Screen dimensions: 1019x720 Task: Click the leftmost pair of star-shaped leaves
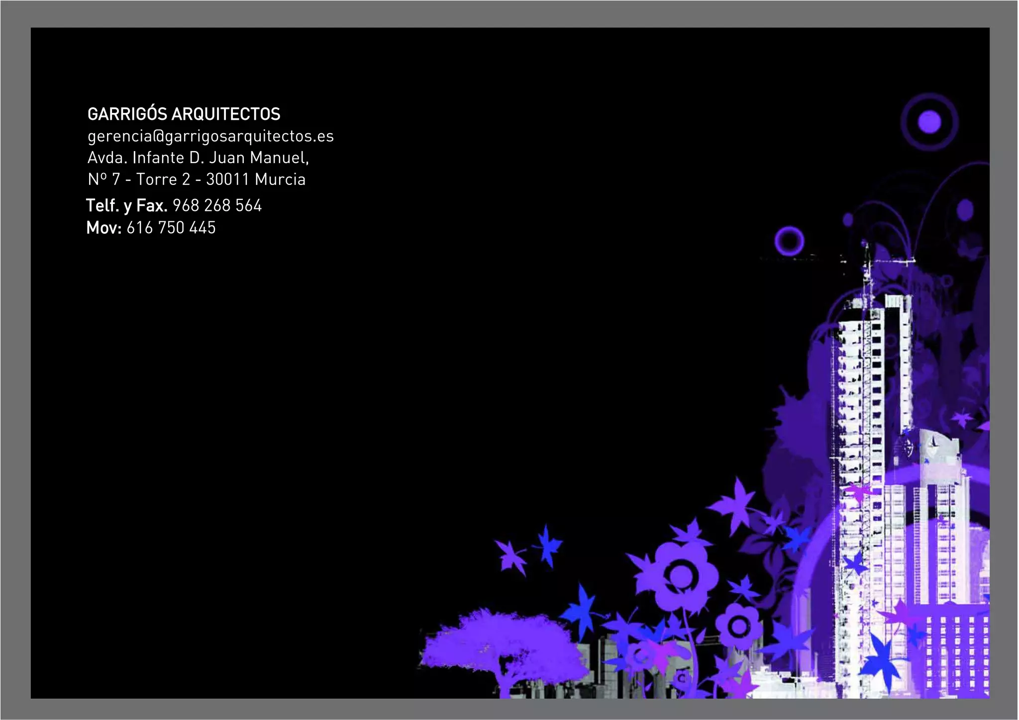(528, 552)
